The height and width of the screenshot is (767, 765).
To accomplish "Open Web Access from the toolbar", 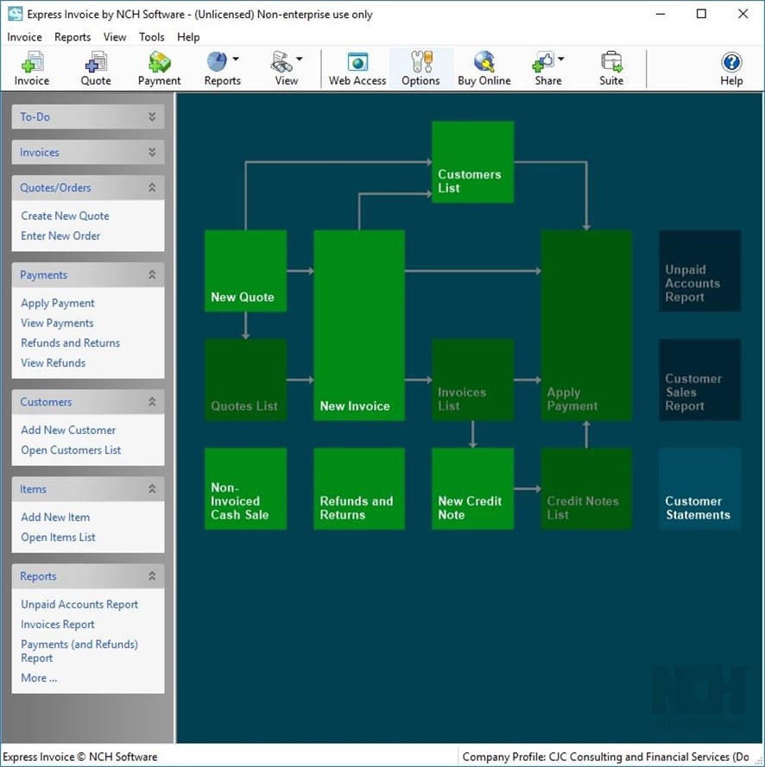I will point(357,68).
